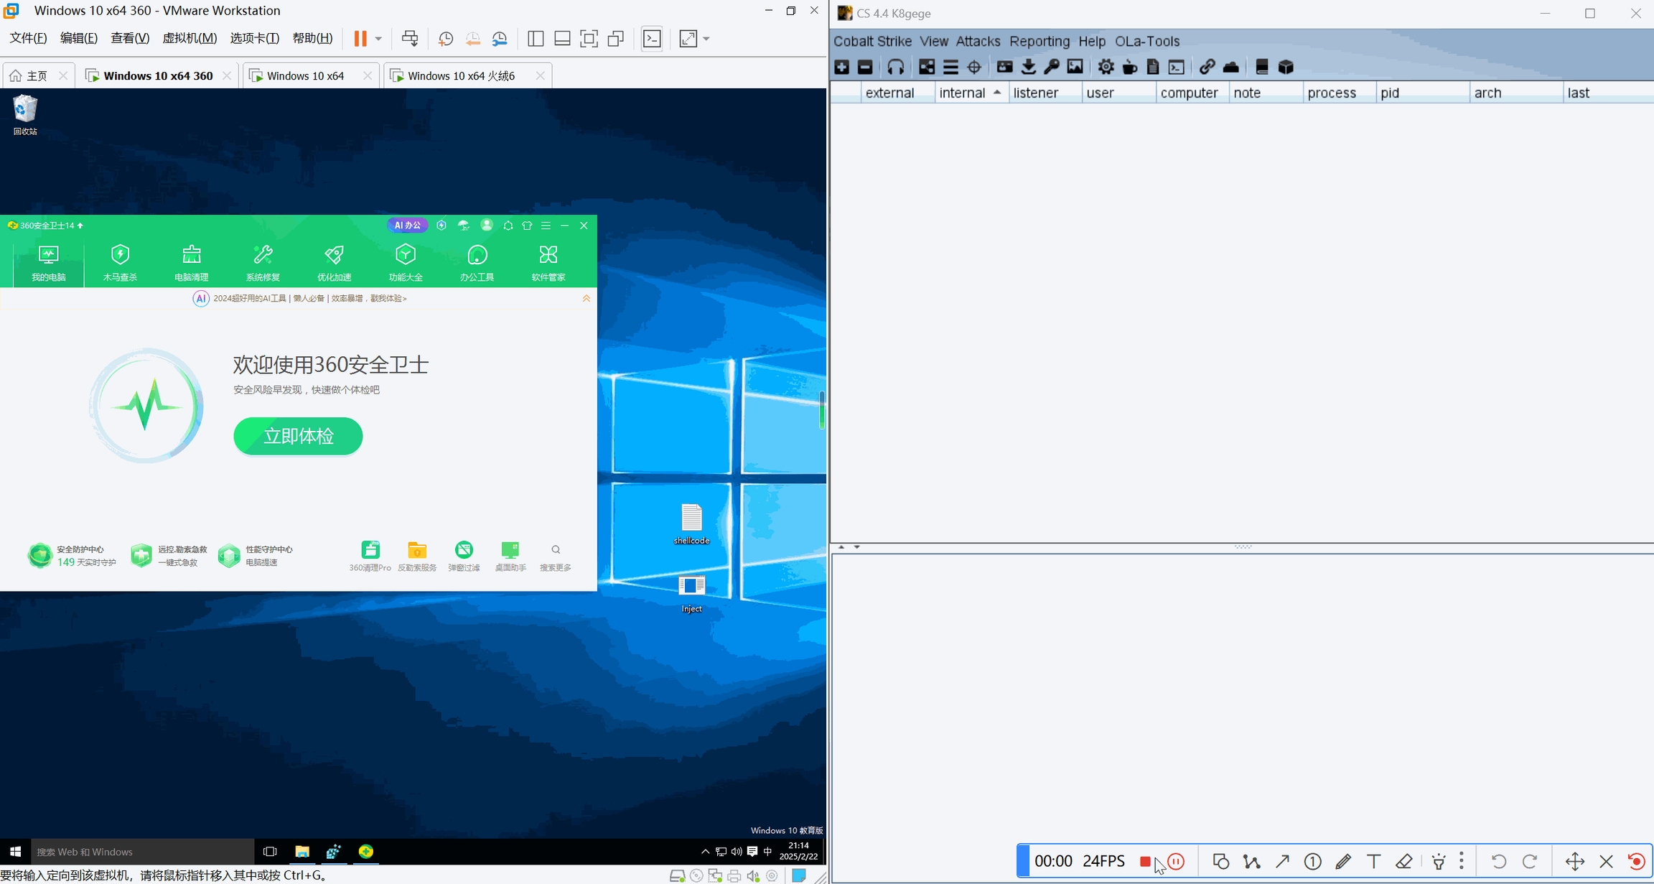This screenshot has width=1654, height=884.
Task: Toggle the spotlight highlight tool
Action: (1438, 861)
